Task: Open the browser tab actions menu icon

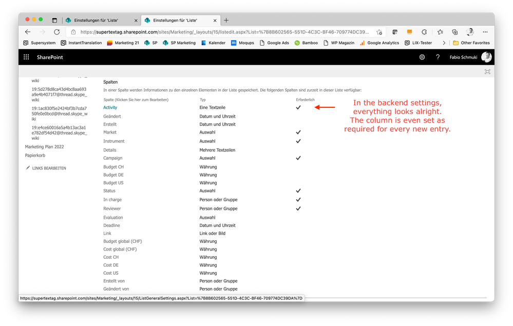Action: [54, 20]
